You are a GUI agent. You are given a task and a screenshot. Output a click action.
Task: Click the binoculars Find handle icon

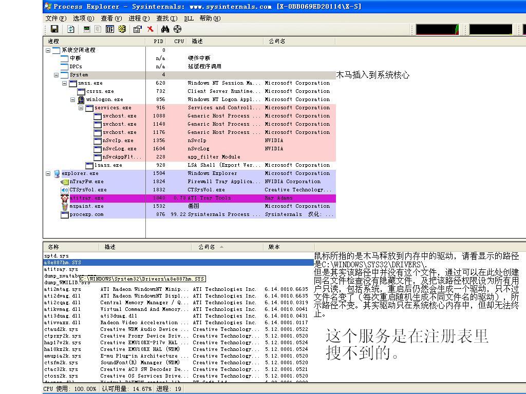point(165,29)
